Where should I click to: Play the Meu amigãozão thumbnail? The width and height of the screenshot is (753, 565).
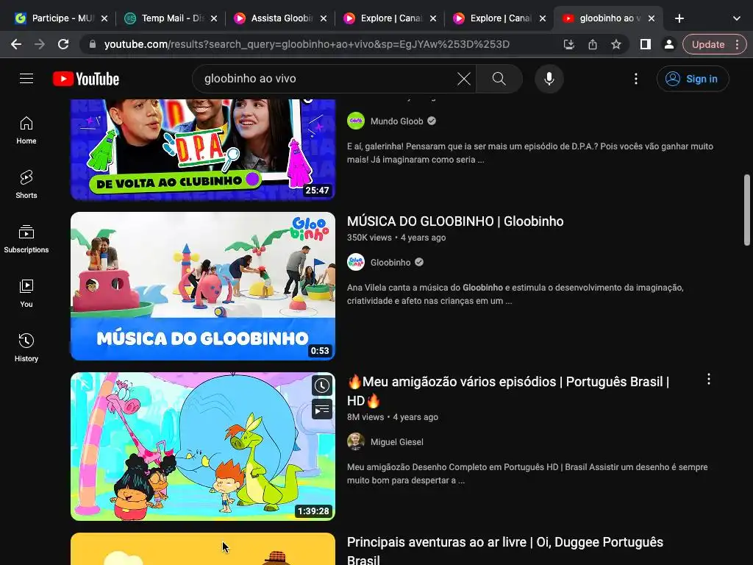pos(203,447)
